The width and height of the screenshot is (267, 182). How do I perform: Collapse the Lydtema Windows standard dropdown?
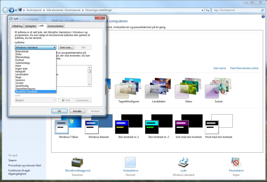[x=55, y=47]
